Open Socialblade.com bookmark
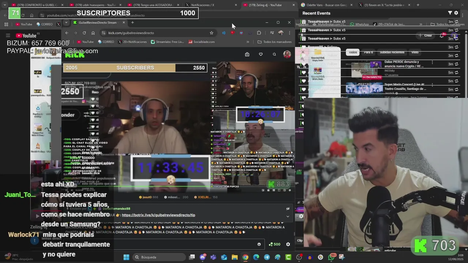Screen dimensions: 468x263 pos(201,42)
